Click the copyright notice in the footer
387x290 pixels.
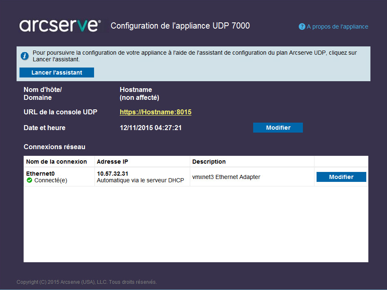coord(87,282)
